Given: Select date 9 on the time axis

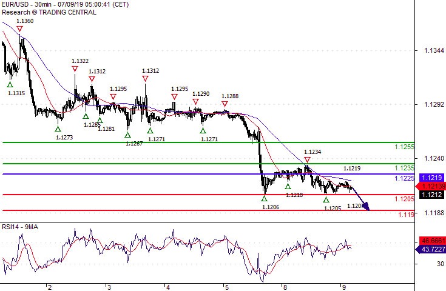Looking at the screenshot, I should tap(344, 287).
